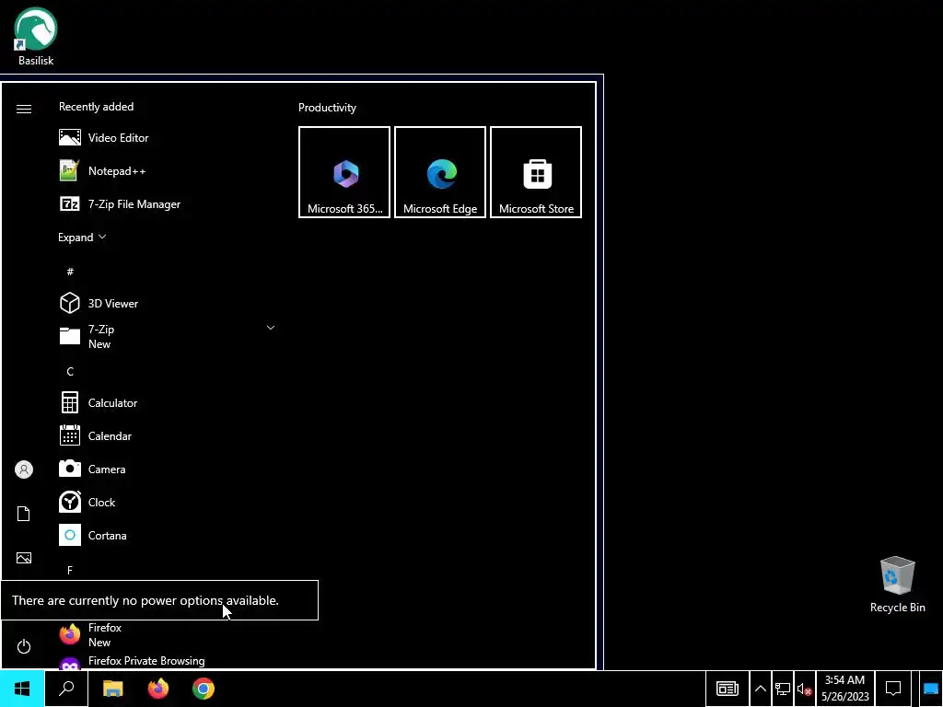943x707 pixels.
Task: Launch Camera app
Action: pyautogui.click(x=169, y=469)
